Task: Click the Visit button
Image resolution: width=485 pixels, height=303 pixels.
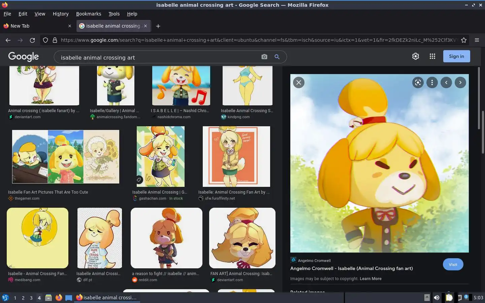Action: pos(453,264)
